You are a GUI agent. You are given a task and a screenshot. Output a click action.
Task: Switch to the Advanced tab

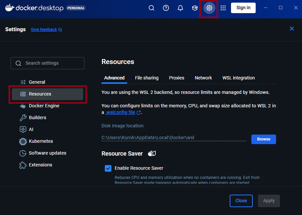[114, 78]
